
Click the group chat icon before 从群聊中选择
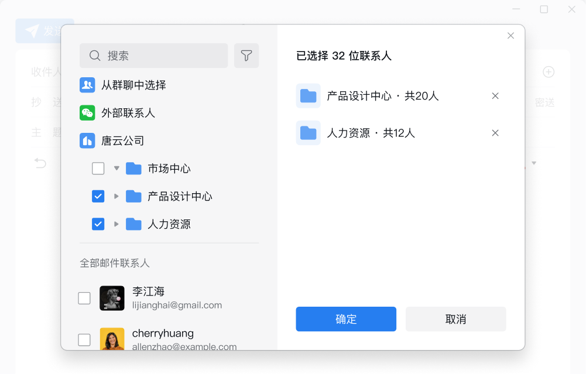point(87,85)
